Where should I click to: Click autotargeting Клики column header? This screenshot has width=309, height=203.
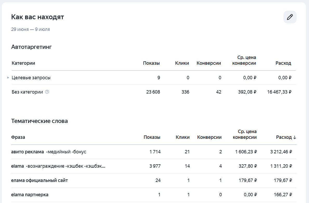coord(182,63)
